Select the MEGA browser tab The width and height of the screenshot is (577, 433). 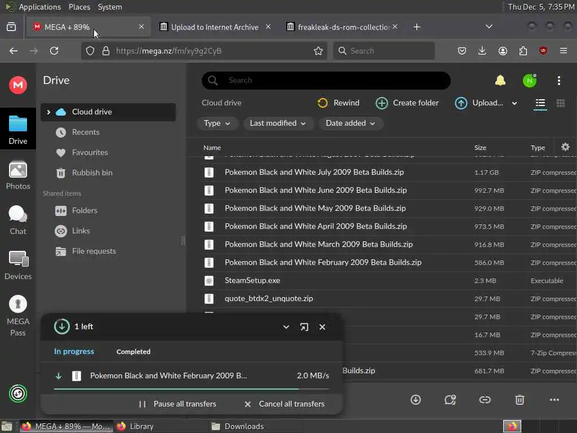click(x=88, y=27)
